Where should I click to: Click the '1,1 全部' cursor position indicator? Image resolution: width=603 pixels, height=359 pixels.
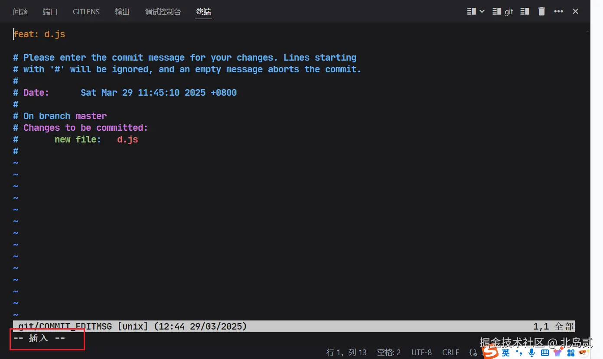[553, 326]
